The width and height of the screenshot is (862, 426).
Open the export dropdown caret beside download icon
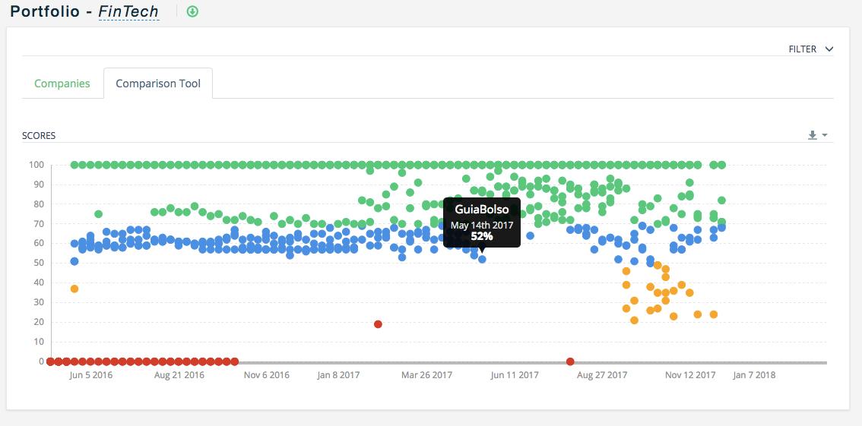(825, 135)
